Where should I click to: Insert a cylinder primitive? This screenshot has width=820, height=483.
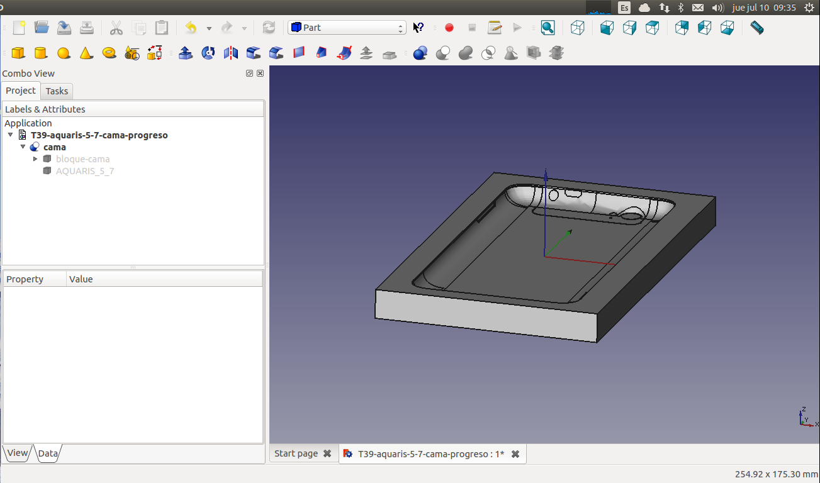click(41, 53)
